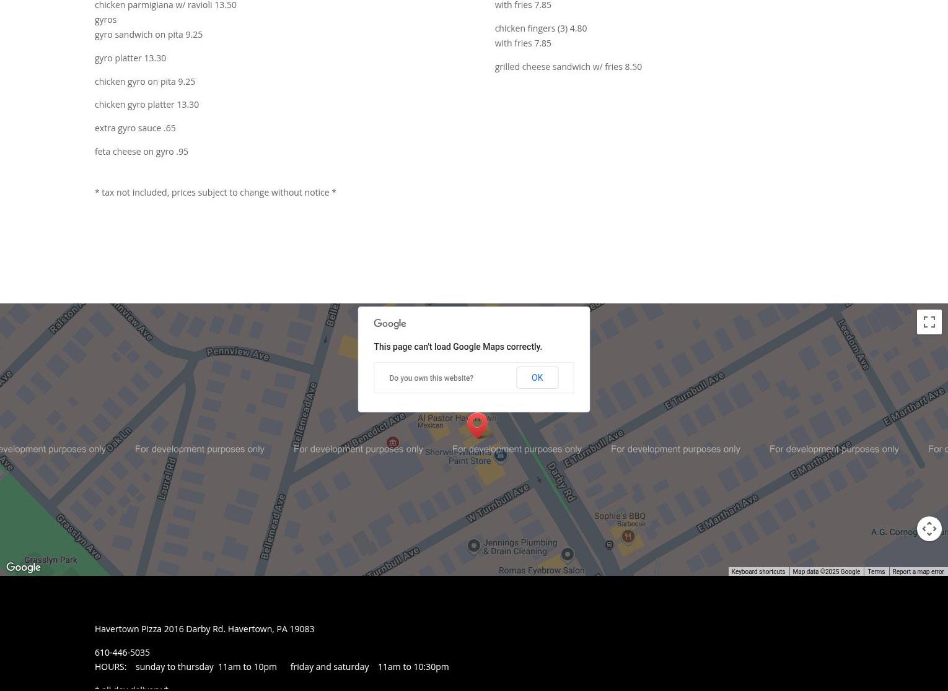Click the Map data ©2025 Google text
Screen dimensions: 948x691
pyautogui.click(x=826, y=571)
